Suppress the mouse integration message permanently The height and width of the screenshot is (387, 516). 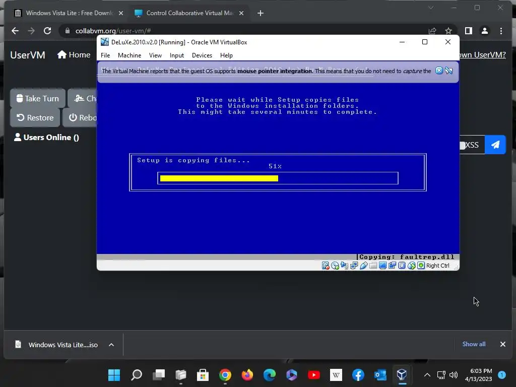tap(449, 71)
